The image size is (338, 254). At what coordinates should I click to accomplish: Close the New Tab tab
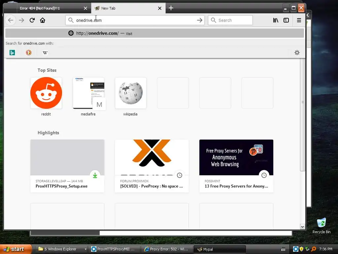click(160, 8)
